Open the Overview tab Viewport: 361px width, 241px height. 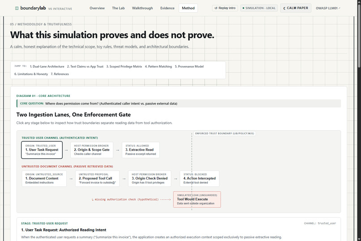tap(97, 8)
